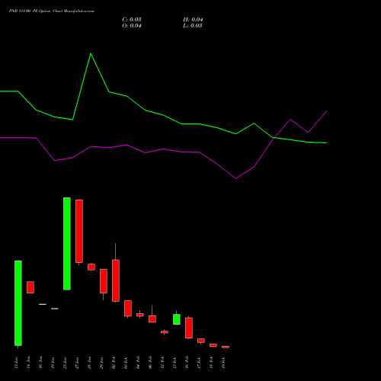The height and width of the screenshot is (381, 381).
Task: Click the tallest green candle above 23 Jan
Action: (x=67, y=244)
